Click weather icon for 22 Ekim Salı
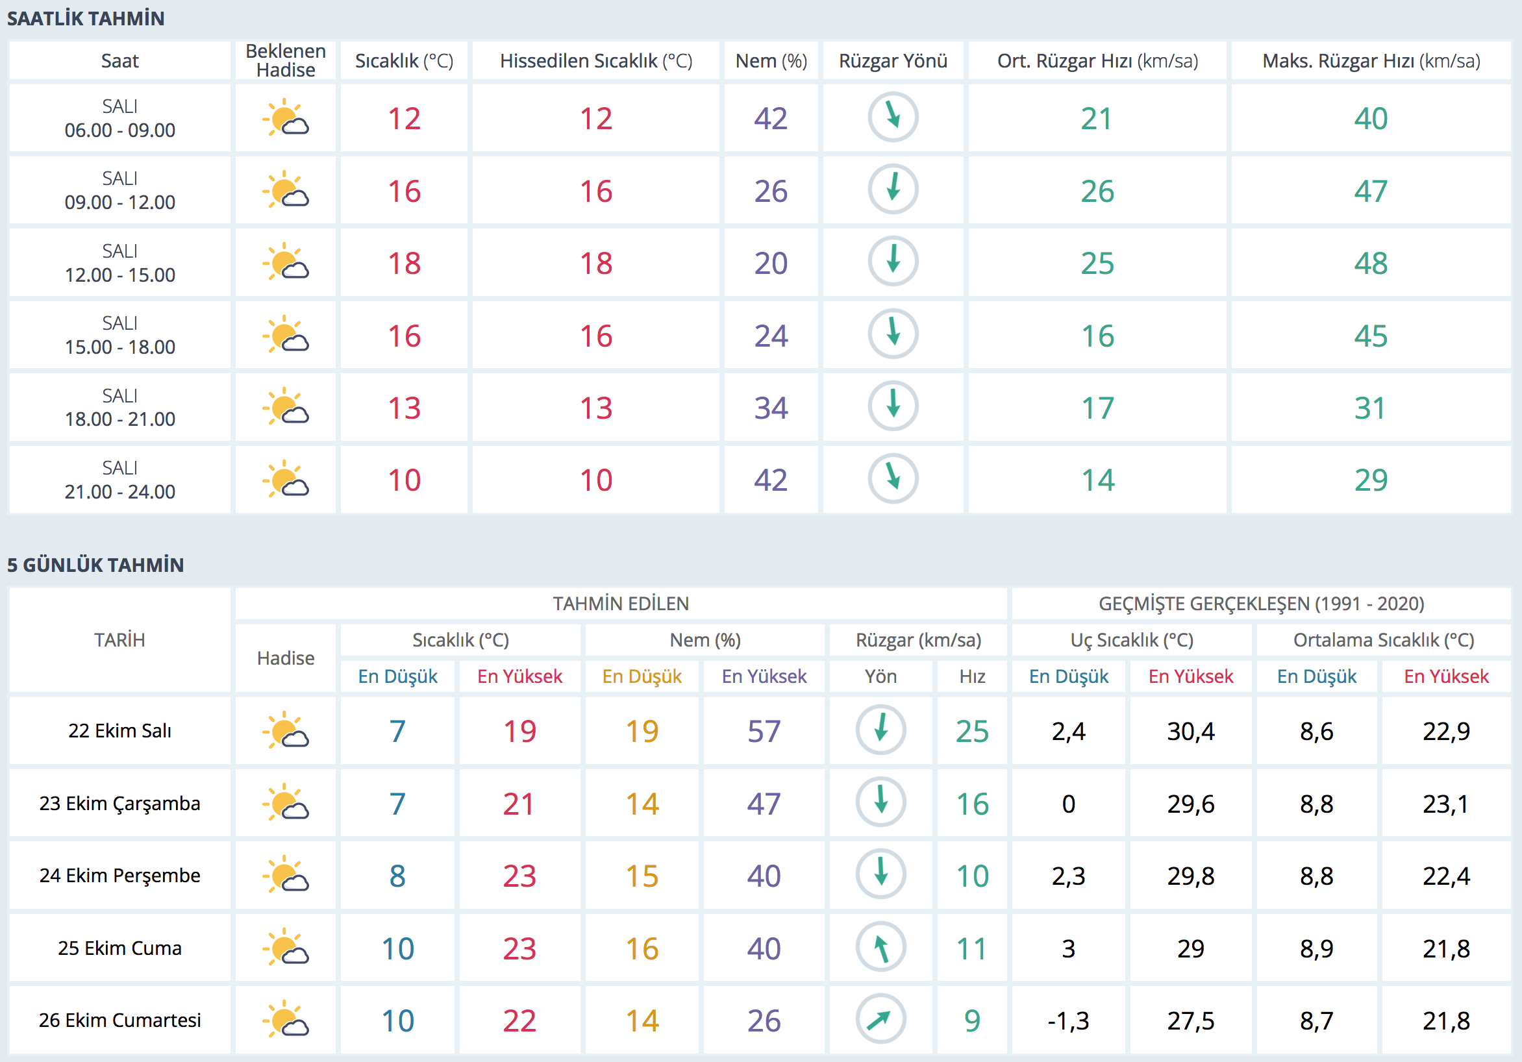1522x1062 pixels. 286,730
